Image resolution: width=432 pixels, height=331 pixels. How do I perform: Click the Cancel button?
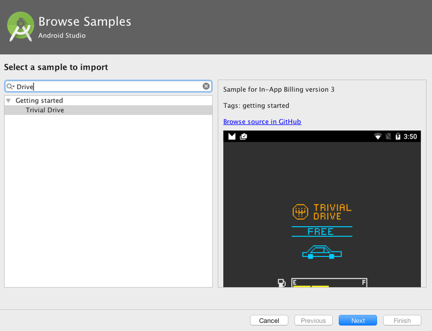(269, 321)
